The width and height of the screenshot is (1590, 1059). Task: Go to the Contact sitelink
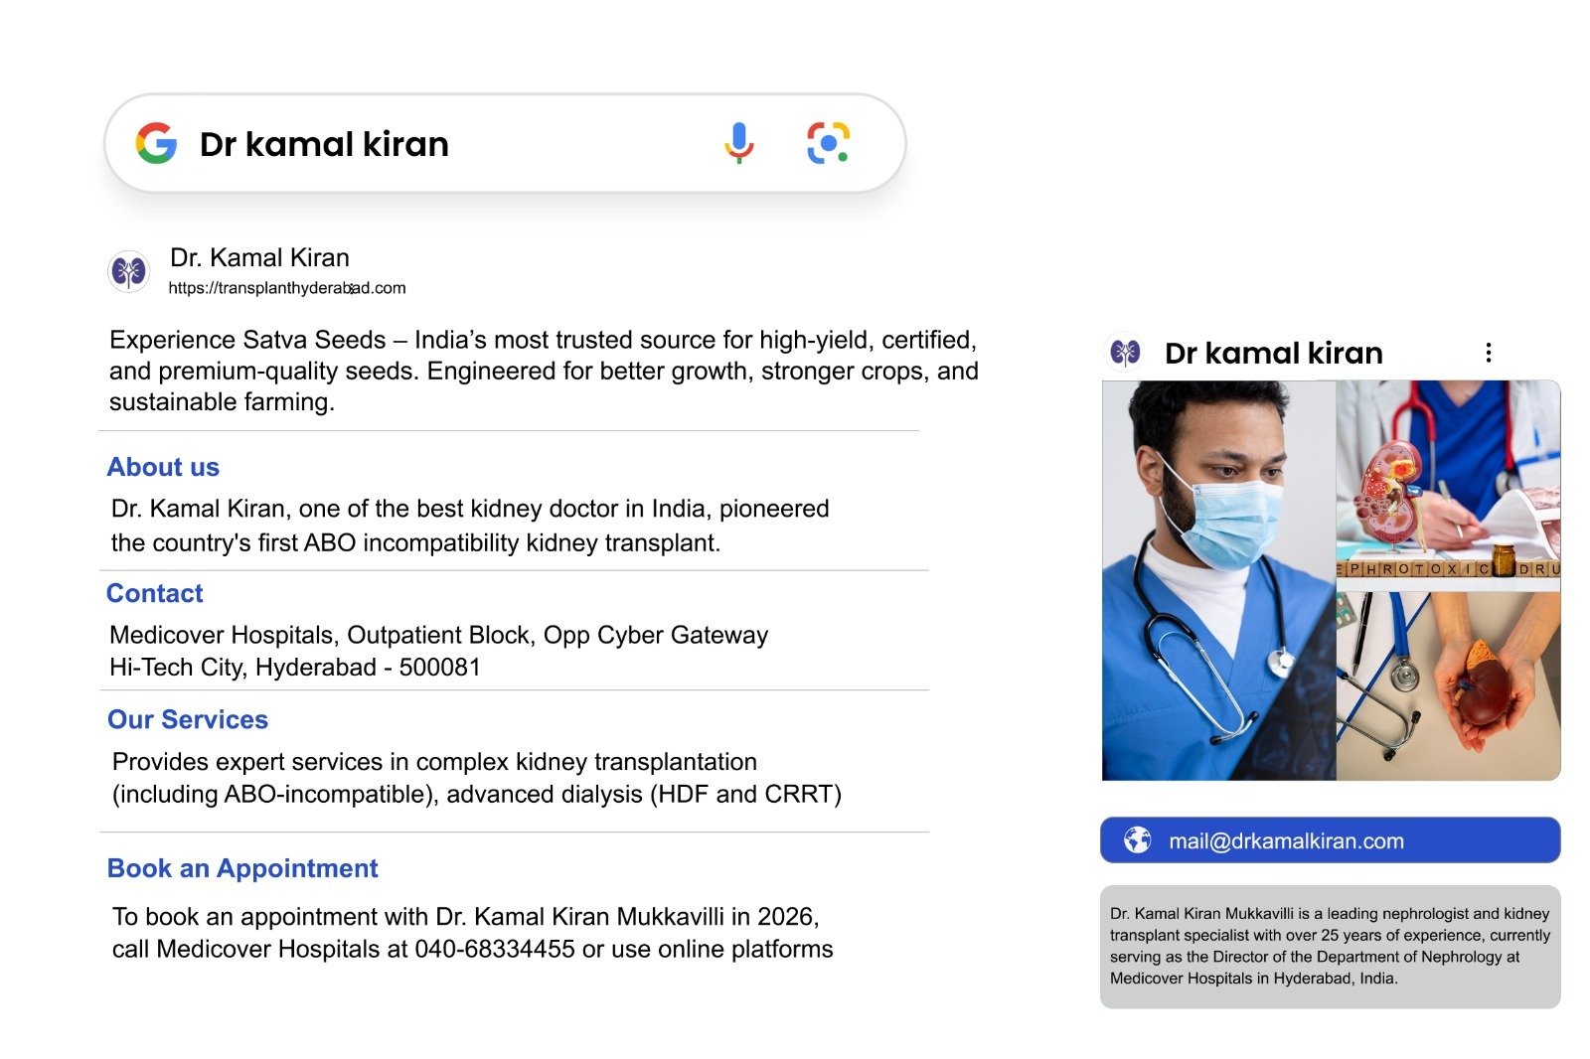(154, 593)
